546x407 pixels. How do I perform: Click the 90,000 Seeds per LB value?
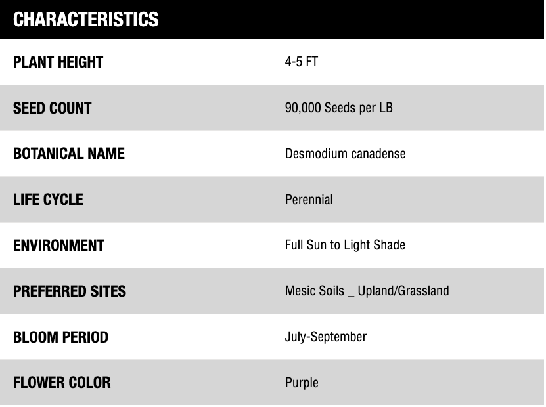(x=338, y=108)
